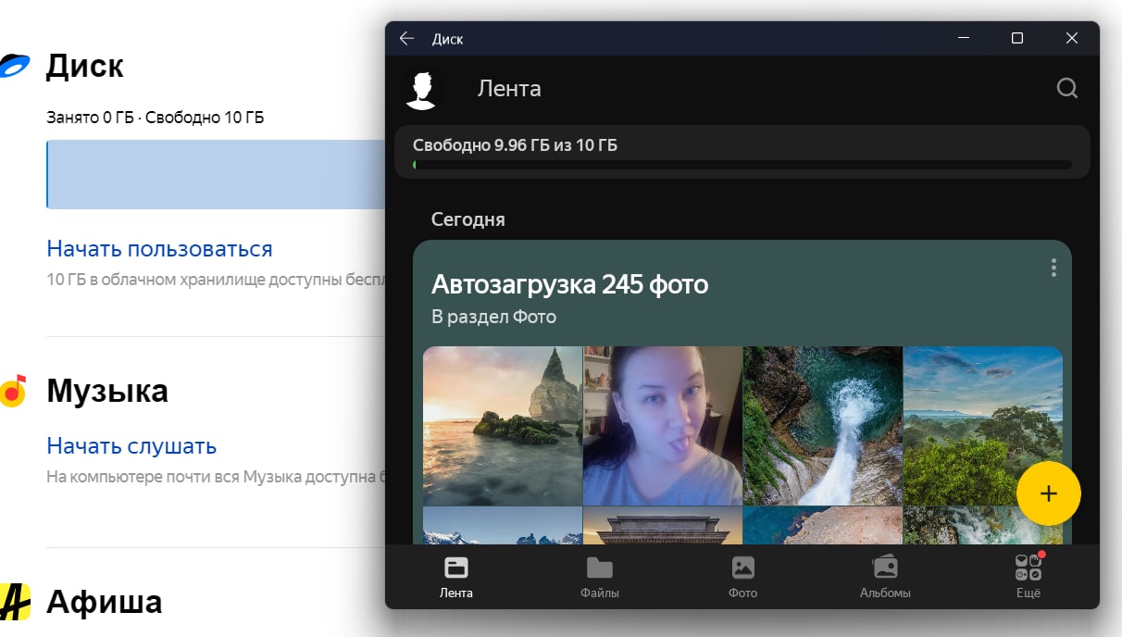Close the Диск app window
The image size is (1122, 637).
click(x=1071, y=39)
